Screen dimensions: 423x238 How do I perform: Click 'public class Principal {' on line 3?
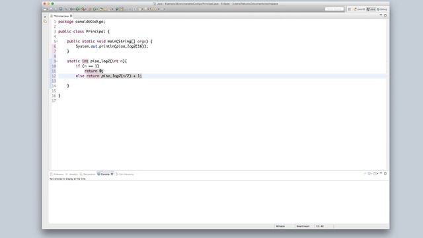84,32
